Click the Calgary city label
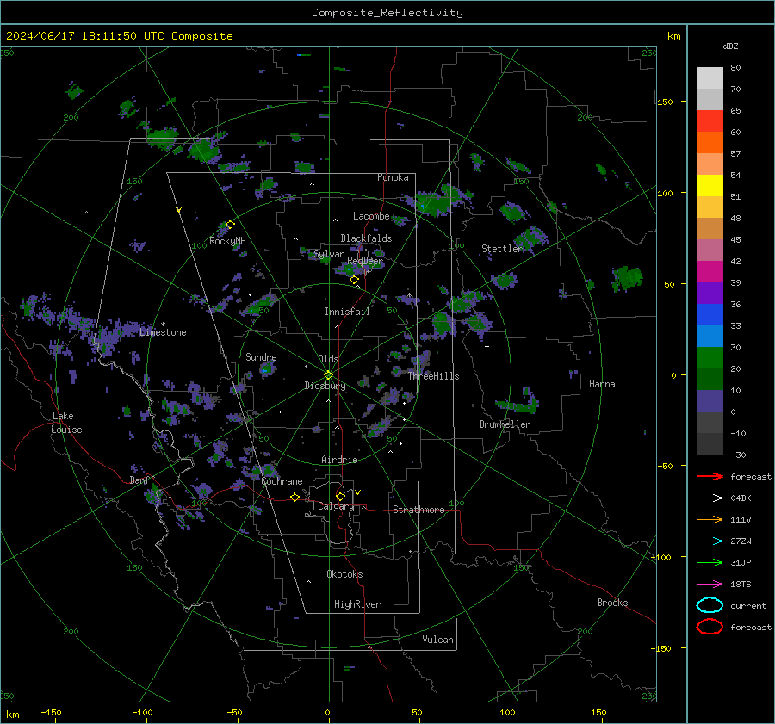775x724 pixels. [x=336, y=506]
